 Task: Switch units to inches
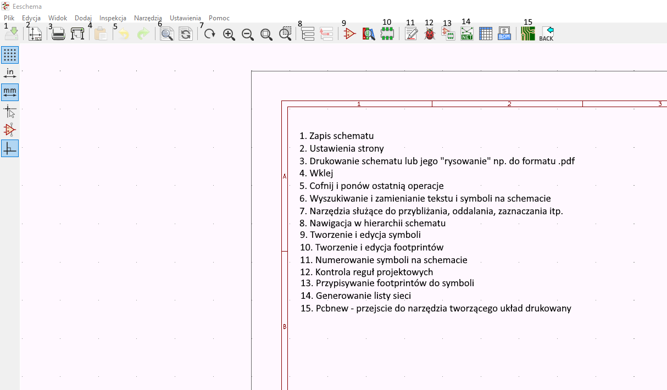[x=10, y=74]
